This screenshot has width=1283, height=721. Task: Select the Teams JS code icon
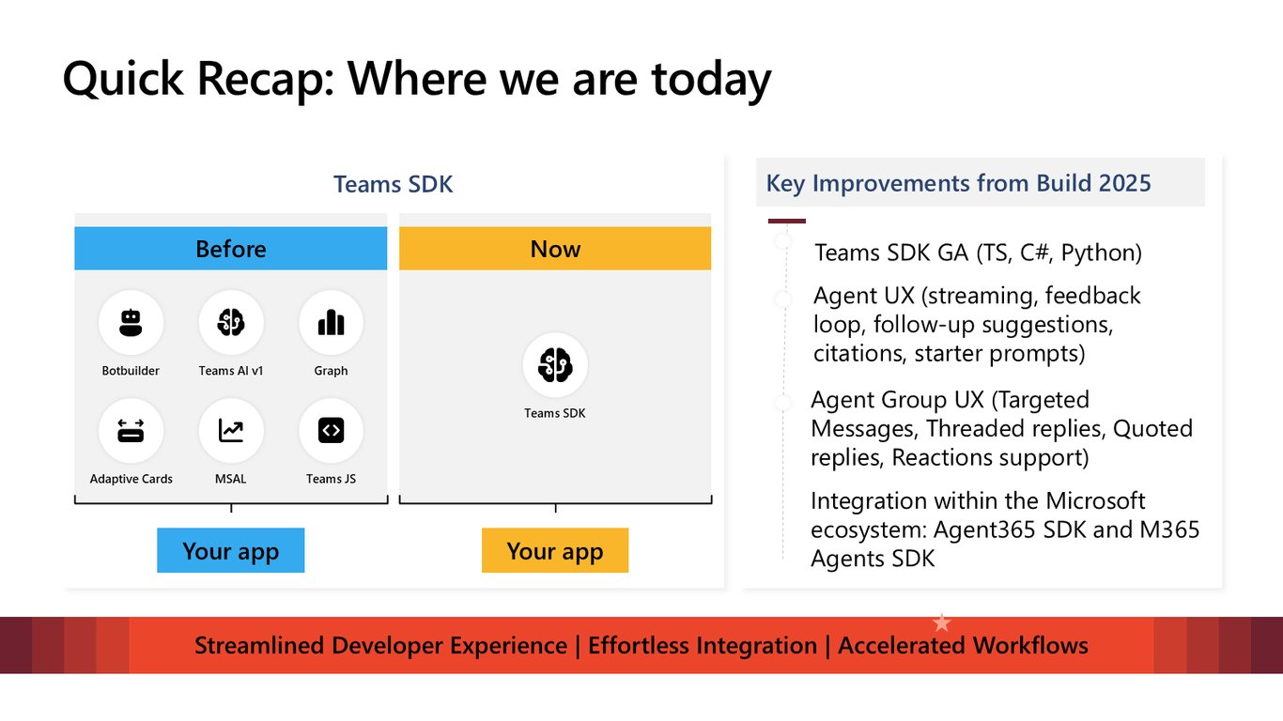[x=331, y=431]
